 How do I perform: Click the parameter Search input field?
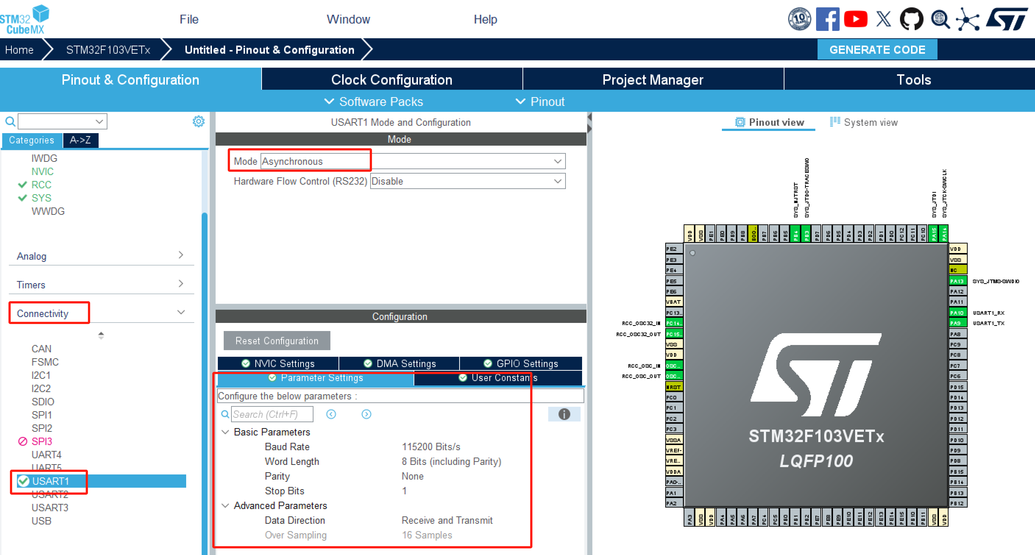[x=272, y=414]
